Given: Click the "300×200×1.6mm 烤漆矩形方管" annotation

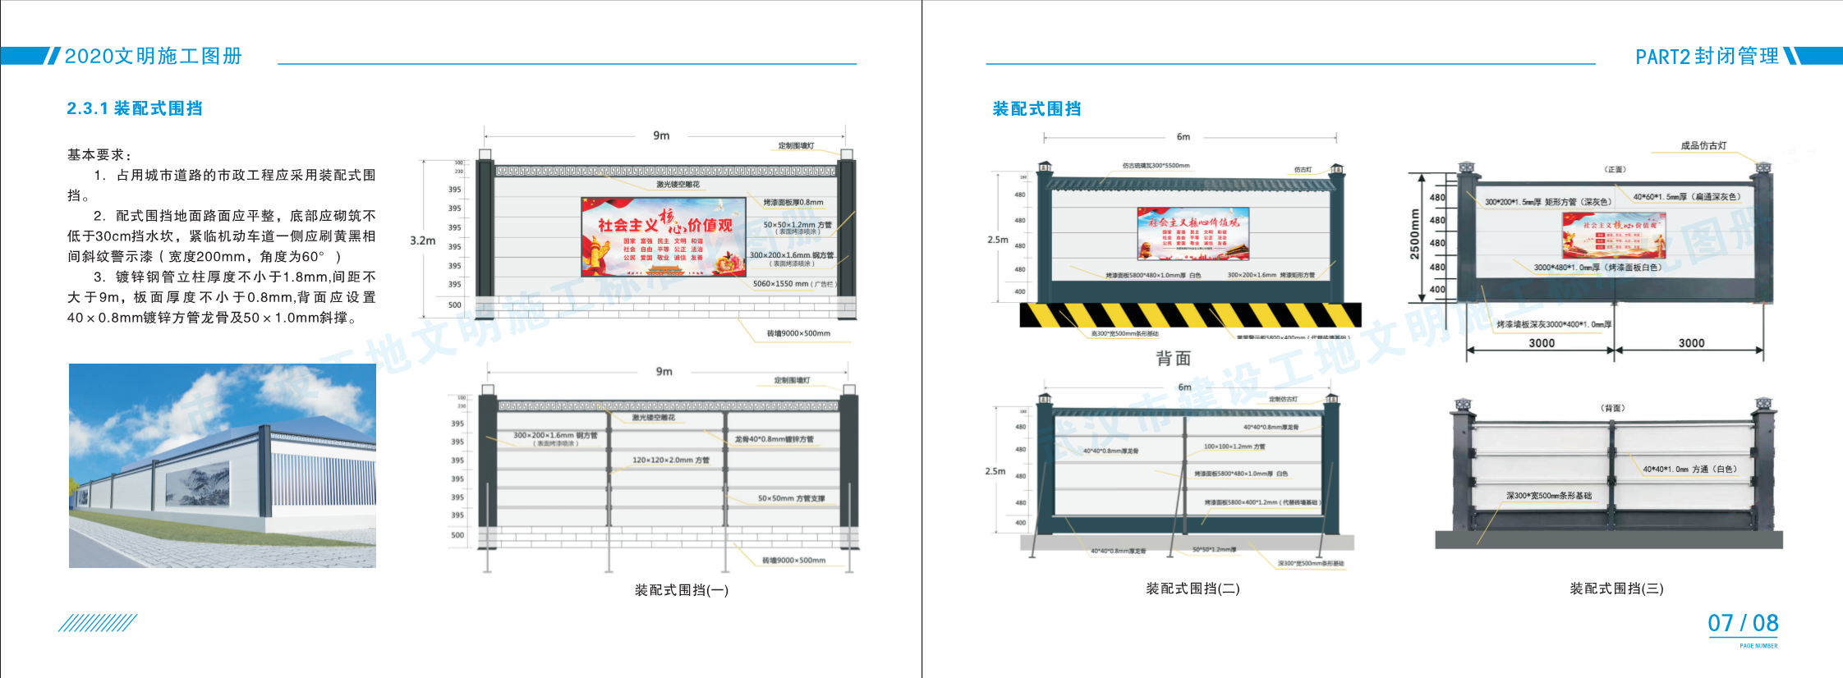Looking at the screenshot, I should pyautogui.click(x=1271, y=275).
